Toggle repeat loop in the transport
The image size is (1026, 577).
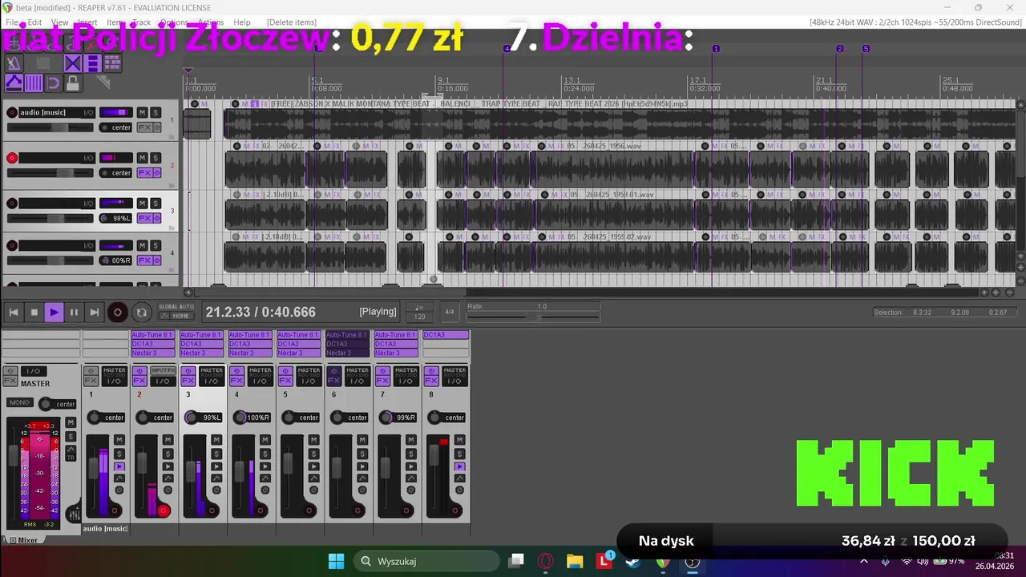141,313
